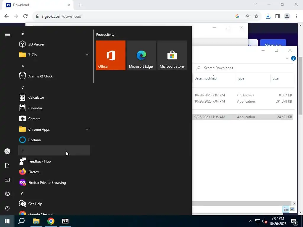Click the network tray icon

pos(258,221)
